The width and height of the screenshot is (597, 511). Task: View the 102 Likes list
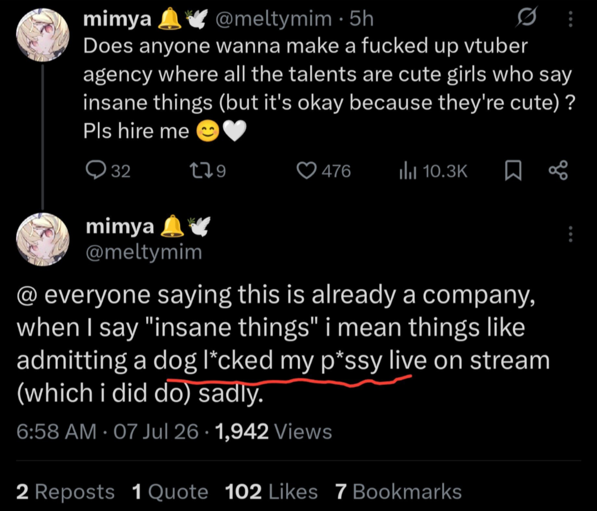pos(271,491)
